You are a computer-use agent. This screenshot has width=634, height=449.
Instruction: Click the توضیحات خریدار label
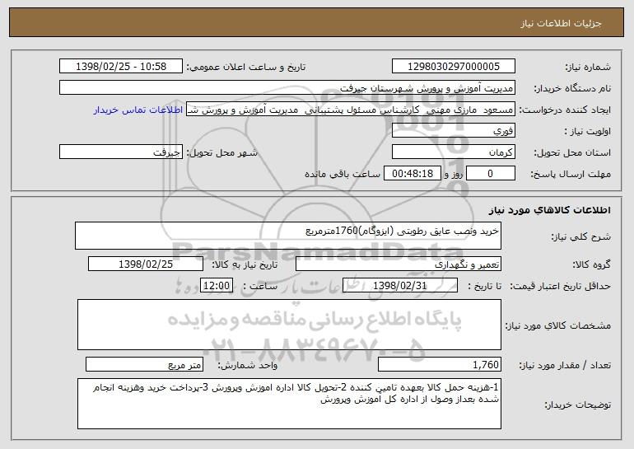point(577,405)
